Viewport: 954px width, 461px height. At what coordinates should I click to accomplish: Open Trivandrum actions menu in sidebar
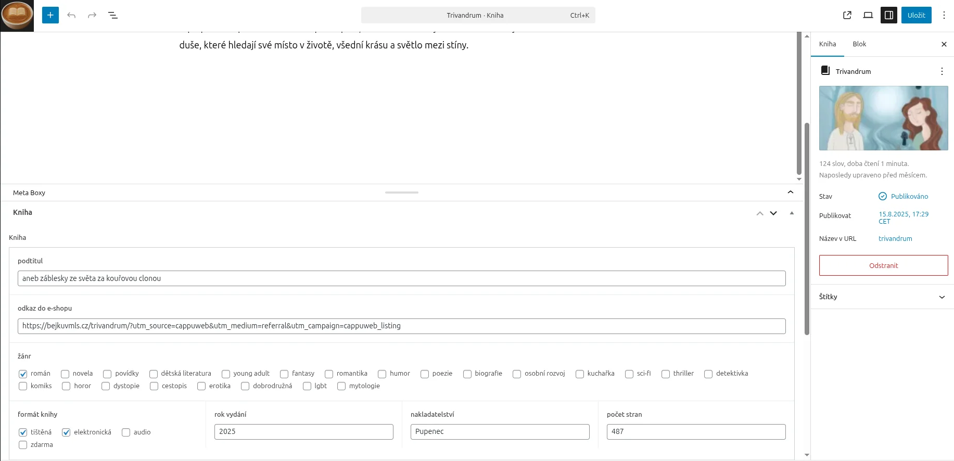pyautogui.click(x=942, y=71)
